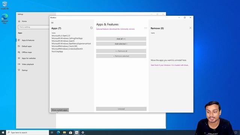This screenshot has height=135, width=240.
Task: Open Edge from the taskbar
Action: point(58,132)
